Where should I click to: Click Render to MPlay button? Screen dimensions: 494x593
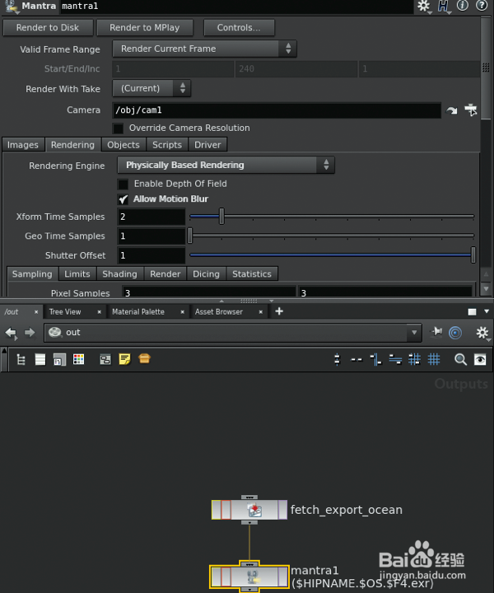(x=145, y=28)
